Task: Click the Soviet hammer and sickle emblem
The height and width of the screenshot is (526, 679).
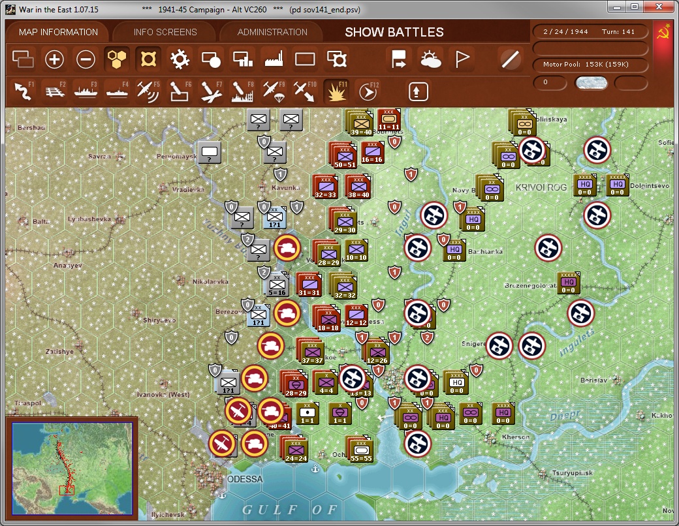Action: click(x=663, y=33)
